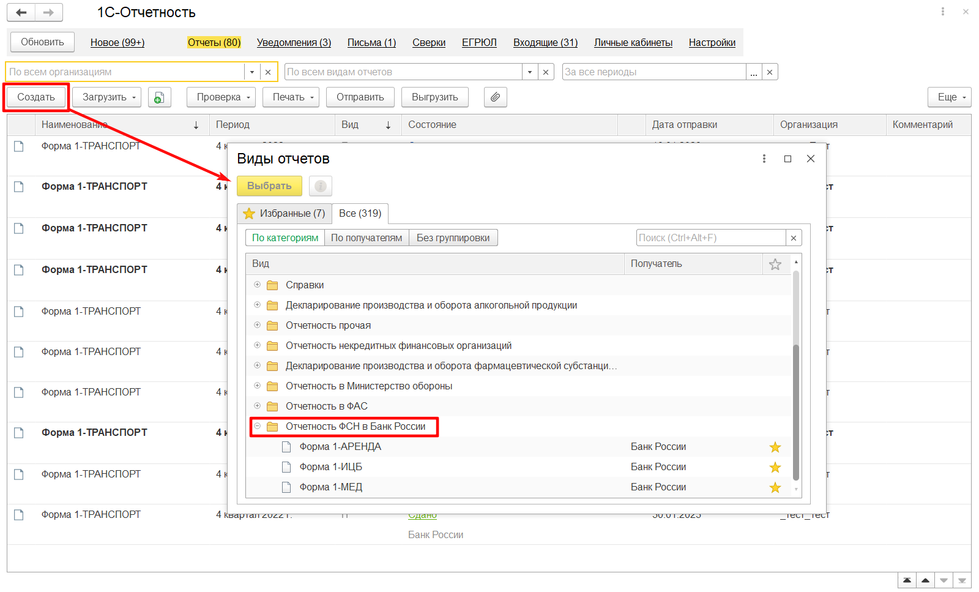979x592 pixels.
Task: Switch to the Все (319) tab
Action: [x=360, y=213]
